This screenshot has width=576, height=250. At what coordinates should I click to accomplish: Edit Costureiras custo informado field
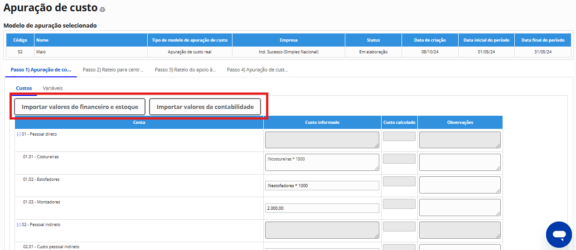tap(322, 162)
